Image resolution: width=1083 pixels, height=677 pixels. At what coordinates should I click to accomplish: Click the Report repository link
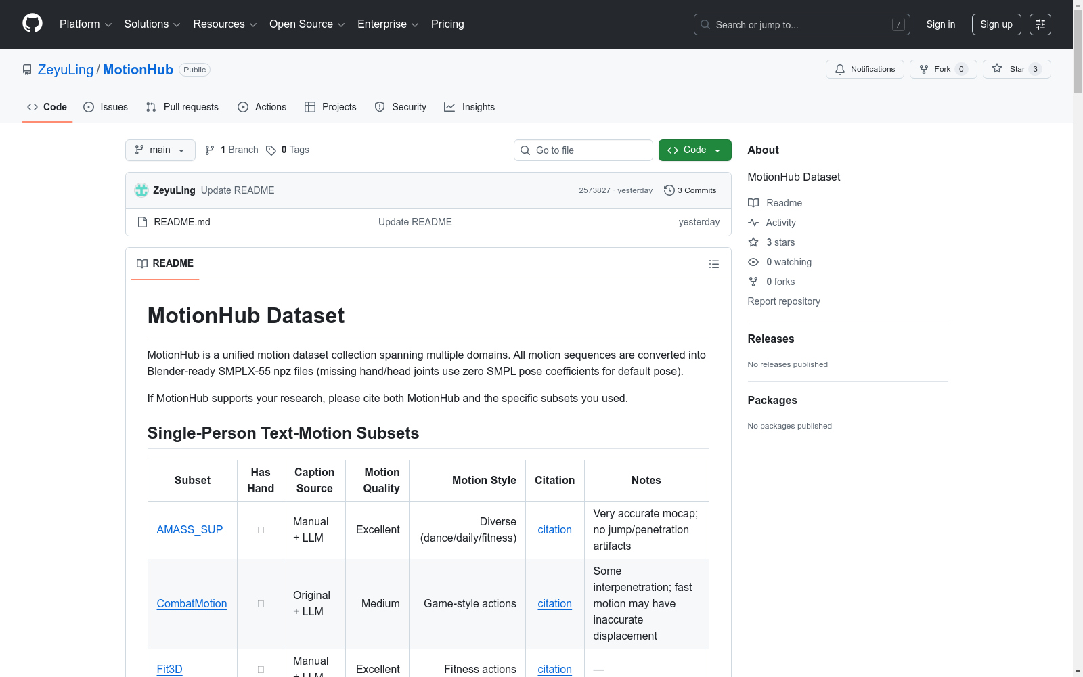point(784,301)
